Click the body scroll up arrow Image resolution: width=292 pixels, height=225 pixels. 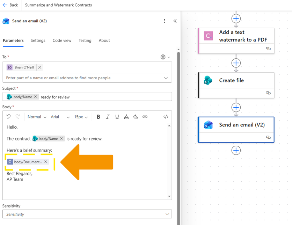coord(169,126)
